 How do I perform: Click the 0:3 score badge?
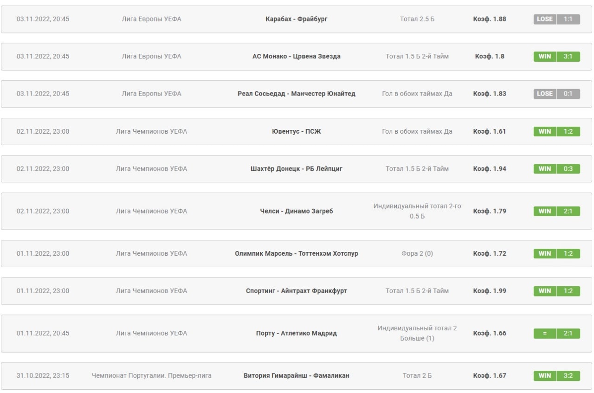click(x=568, y=169)
